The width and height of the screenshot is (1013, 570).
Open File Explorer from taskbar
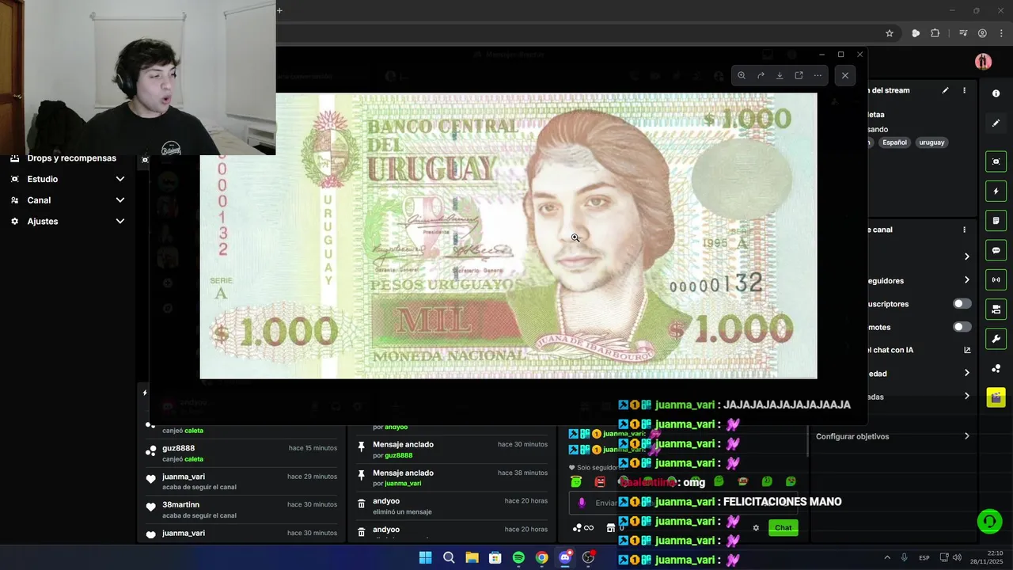click(x=472, y=557)
